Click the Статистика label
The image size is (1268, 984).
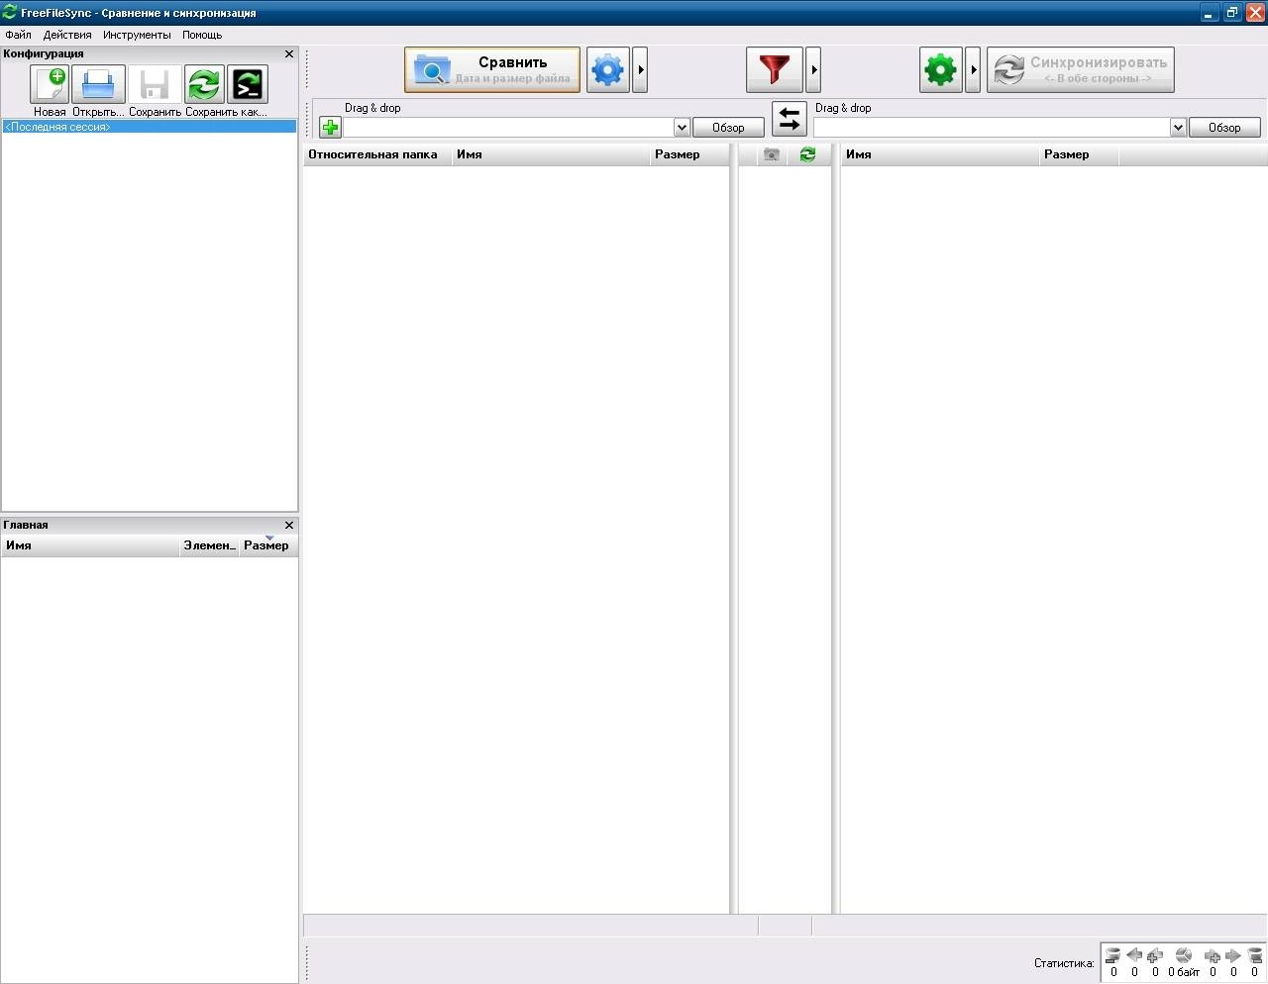[1064, 963]
